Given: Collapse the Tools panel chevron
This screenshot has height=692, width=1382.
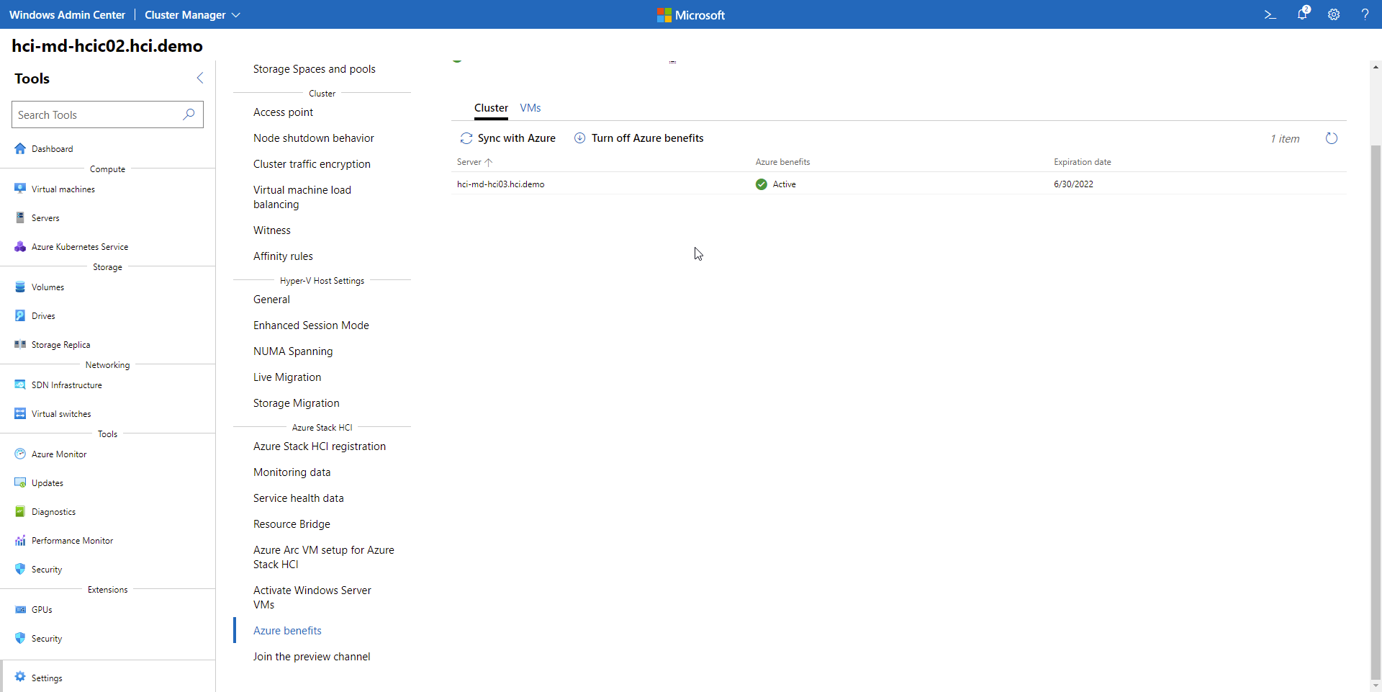Looking at the screenshot, I should point(200,78).
